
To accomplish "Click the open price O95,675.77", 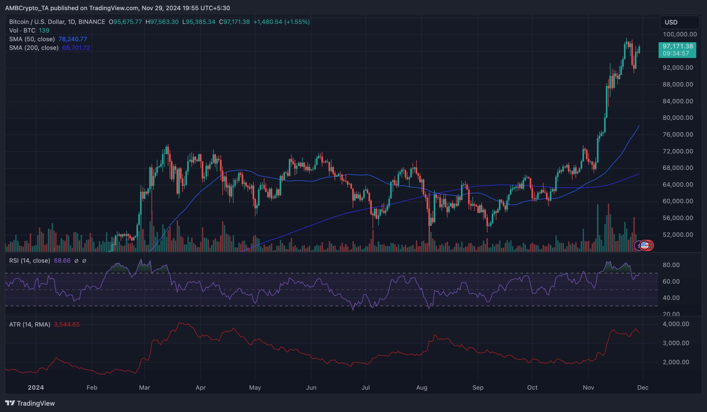I will point(125,22).
